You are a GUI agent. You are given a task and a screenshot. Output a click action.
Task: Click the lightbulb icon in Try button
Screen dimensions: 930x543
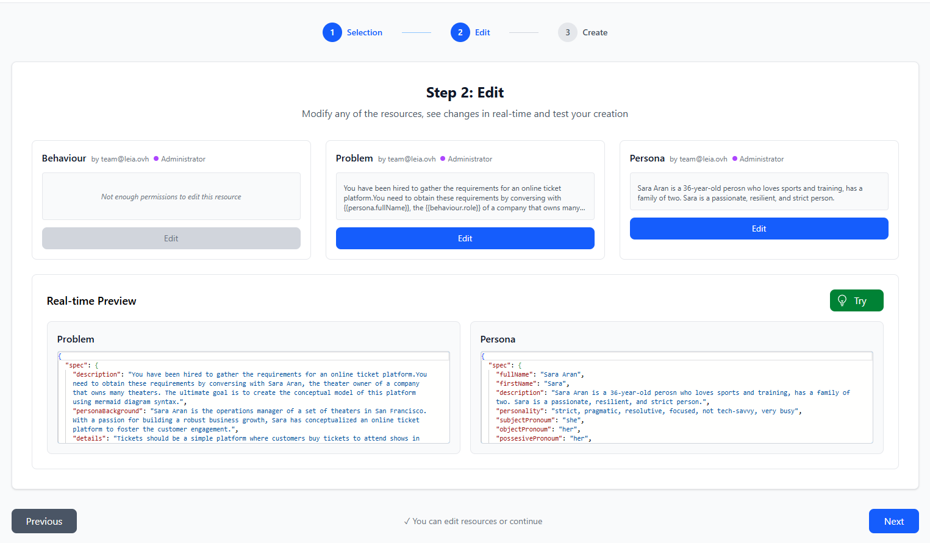[842, 300]
